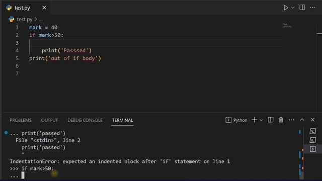Viewport: 322px width, 181px height.
Task: Click the 'mark = 40' code line
Action: pyautogui.click(x=43, y=28)
